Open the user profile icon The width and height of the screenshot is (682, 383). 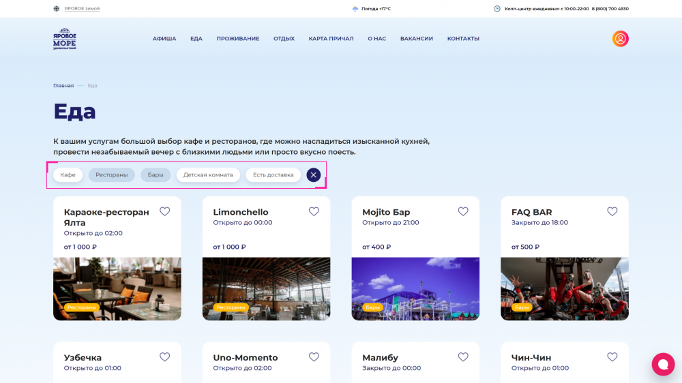tap(620, 39)
